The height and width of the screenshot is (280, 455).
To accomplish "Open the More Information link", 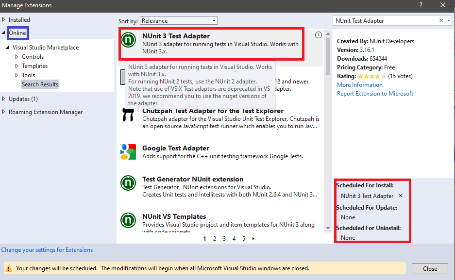I will click(x=359, y=84).
